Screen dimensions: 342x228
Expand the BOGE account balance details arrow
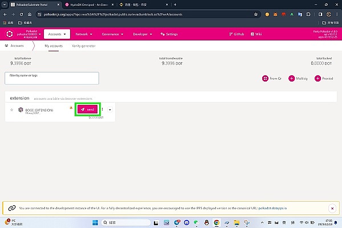pos(110,109)
